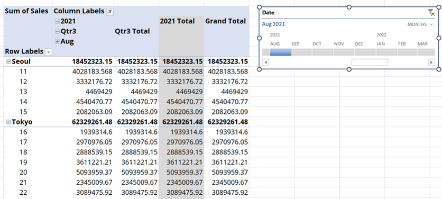442x199 pixels.
Task: Select row label 13
Action: click(x=23, y=92)
